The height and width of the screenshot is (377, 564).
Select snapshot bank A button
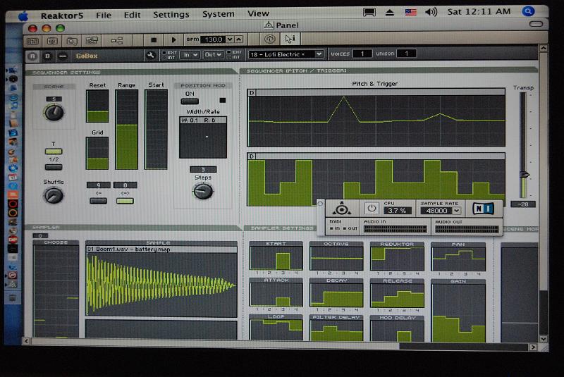point(32,55)
